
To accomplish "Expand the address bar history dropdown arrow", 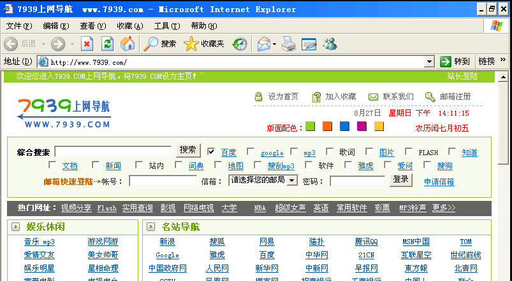I will pos(429,62).
